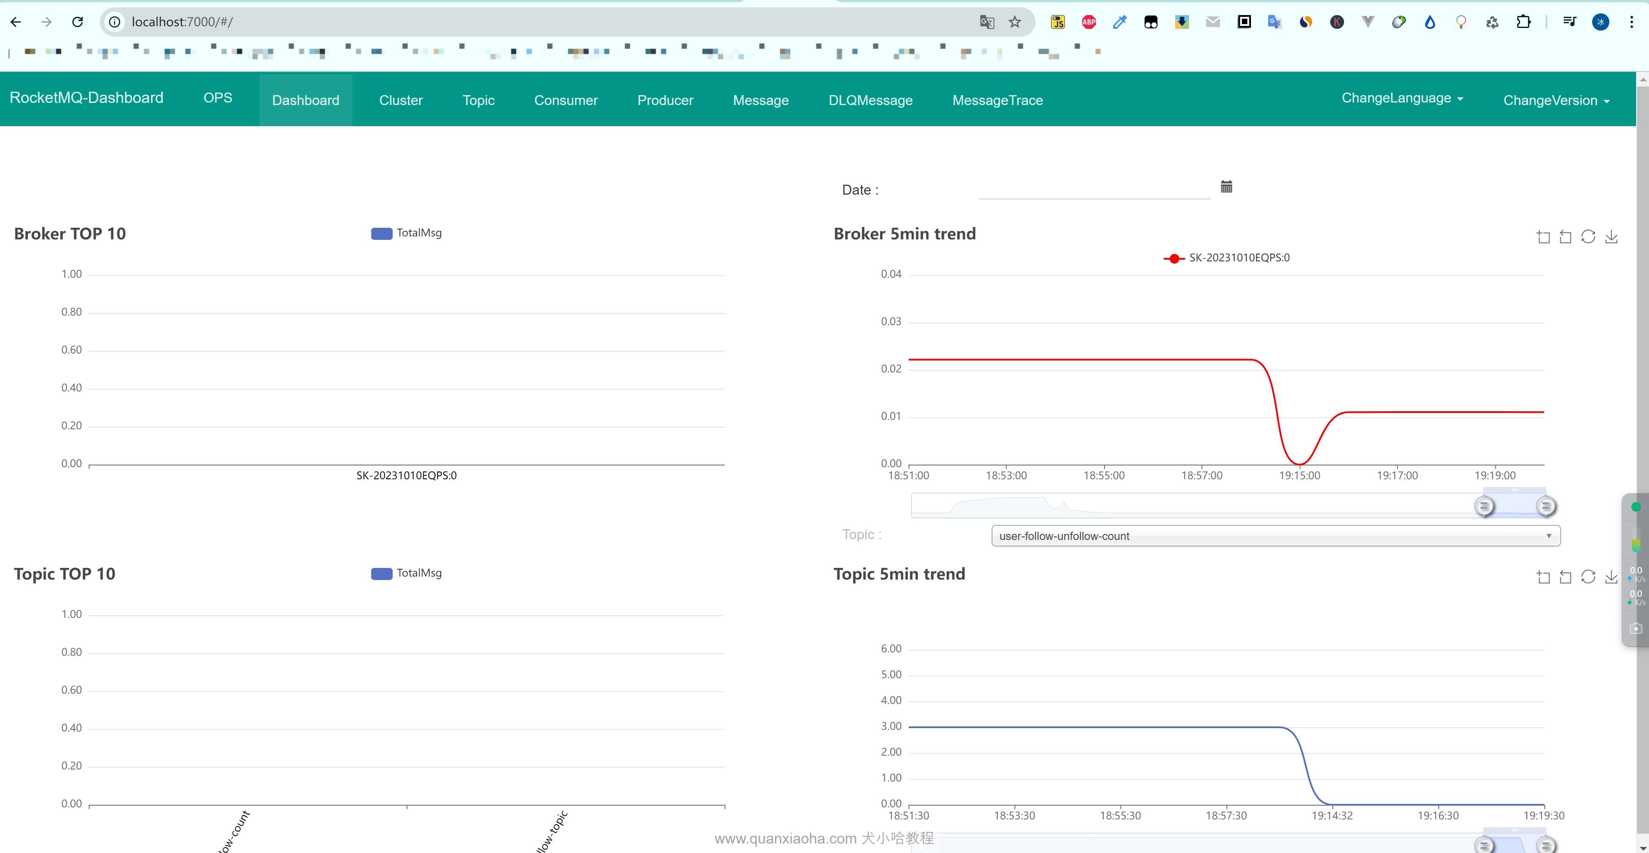This screenshot has height=853, width=1649.
Task: Click the RocketMQ-Dashboard brand link
Action: [x=87, y=98]
